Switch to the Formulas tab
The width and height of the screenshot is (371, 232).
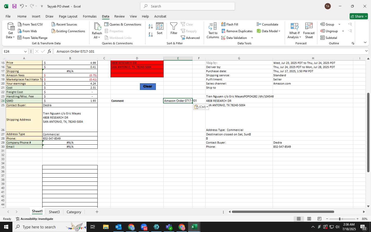[90, 16]
